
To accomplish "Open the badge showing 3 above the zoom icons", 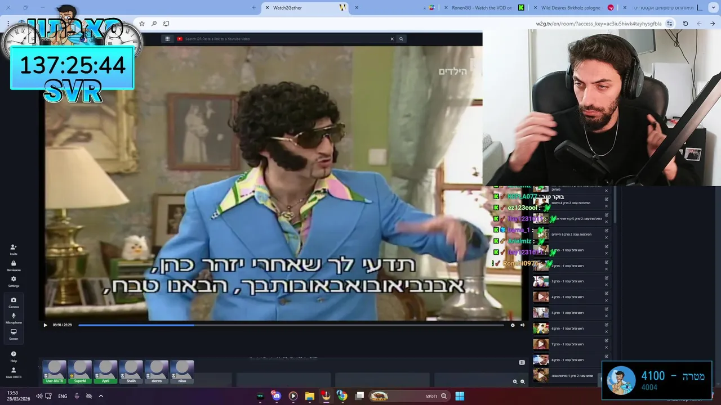I will pyautogui.click(x=522, y=362).
